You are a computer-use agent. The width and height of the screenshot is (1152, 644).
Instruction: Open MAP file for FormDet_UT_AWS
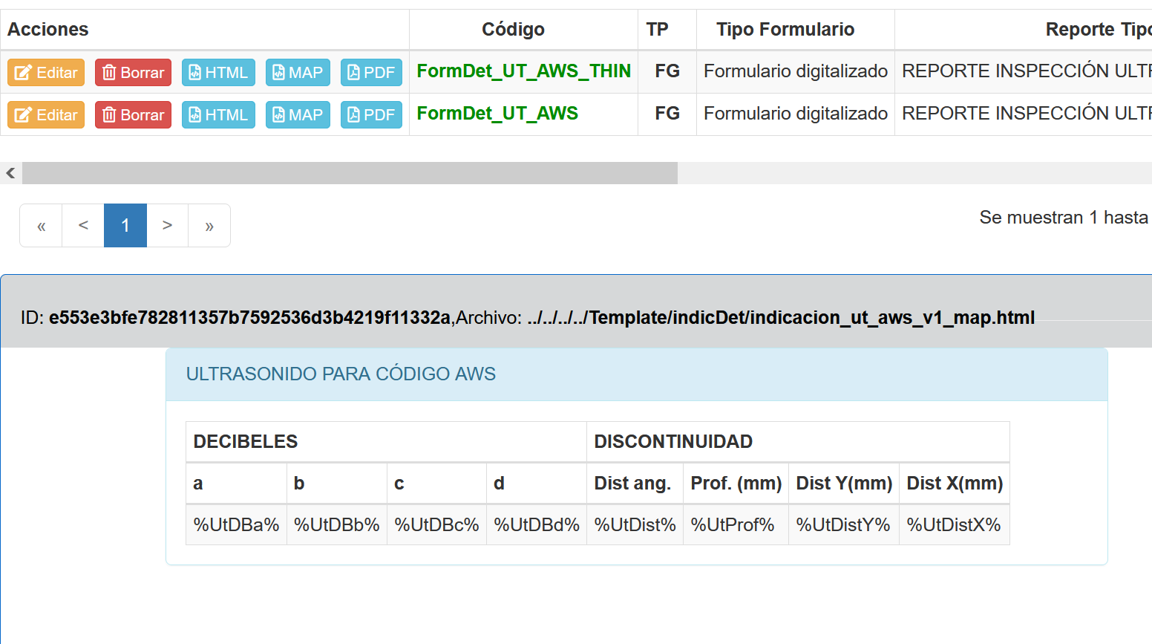coord(298,115)
